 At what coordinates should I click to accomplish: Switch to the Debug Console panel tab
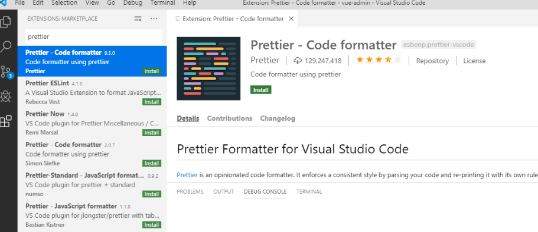[x=265, y=191]
